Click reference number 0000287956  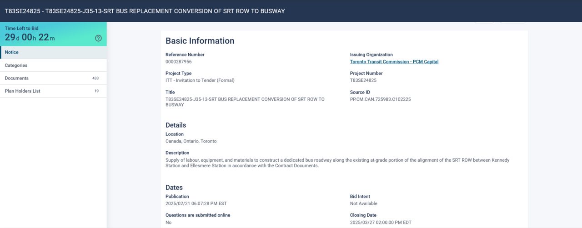tap(178, 62)
